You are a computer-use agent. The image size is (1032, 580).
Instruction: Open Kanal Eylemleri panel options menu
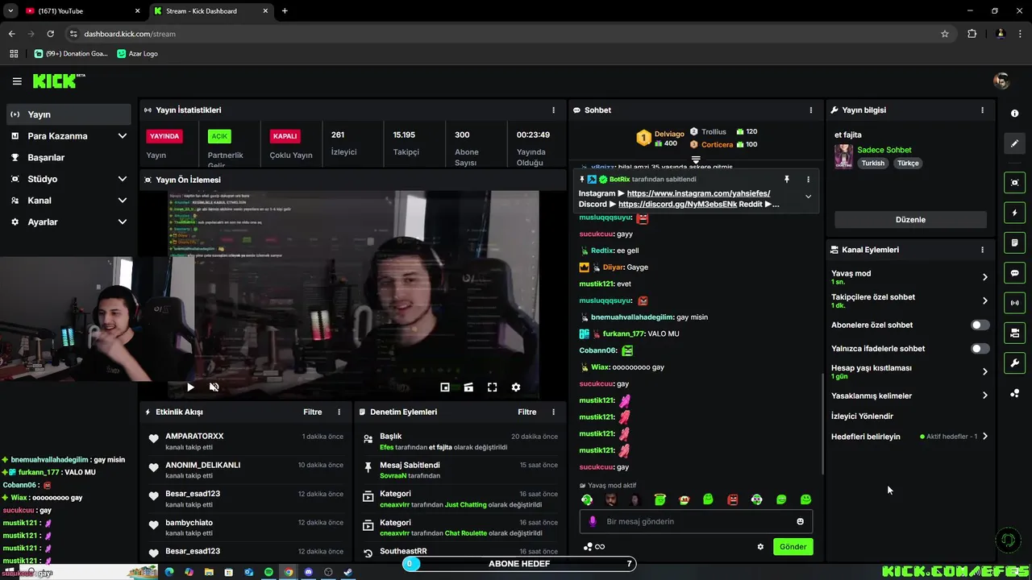click(x=982, y=250)
